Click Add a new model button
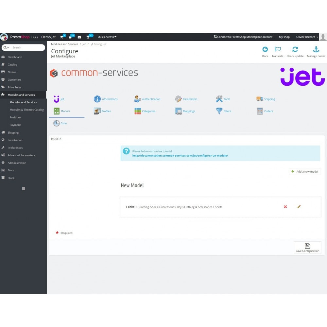 [x=304, y=172]
